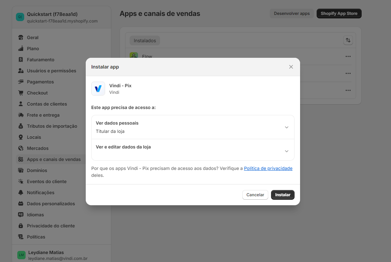Go to Mercados settings
391x262 pixels.
click(38, 148)
